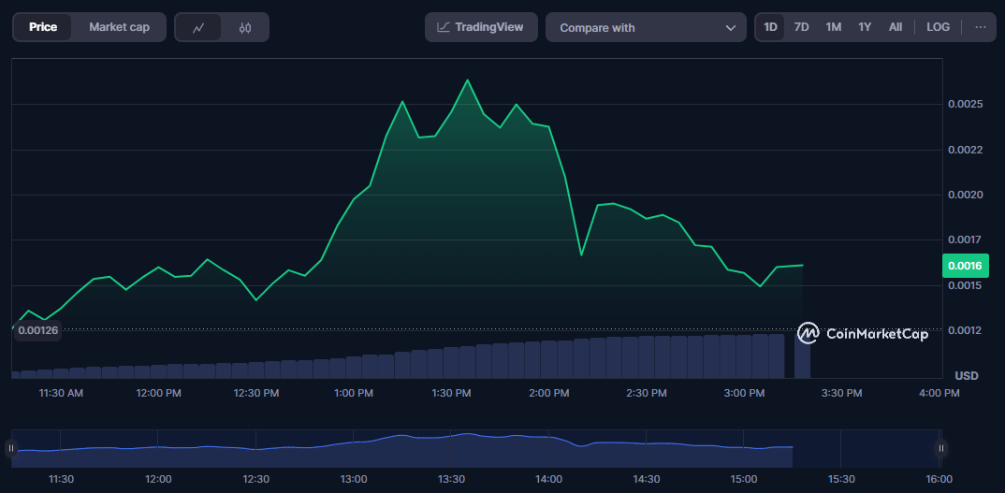
Task: Switch to line chart view icon
Action: point(198,28)
